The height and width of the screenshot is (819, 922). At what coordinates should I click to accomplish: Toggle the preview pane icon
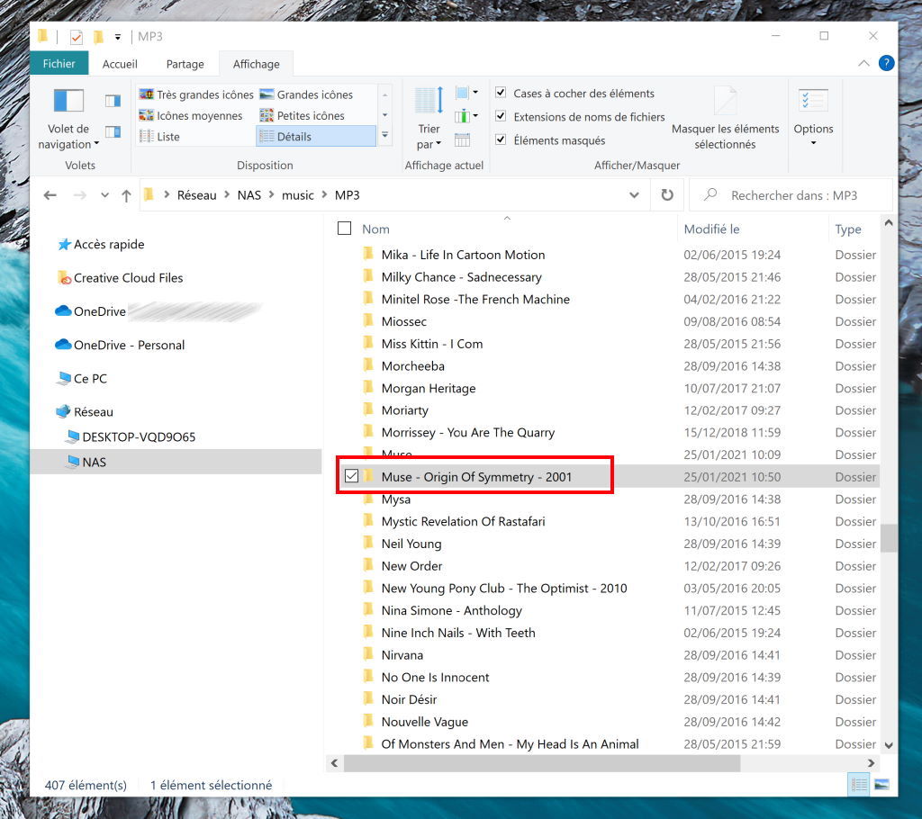click(x=113, y=101)
